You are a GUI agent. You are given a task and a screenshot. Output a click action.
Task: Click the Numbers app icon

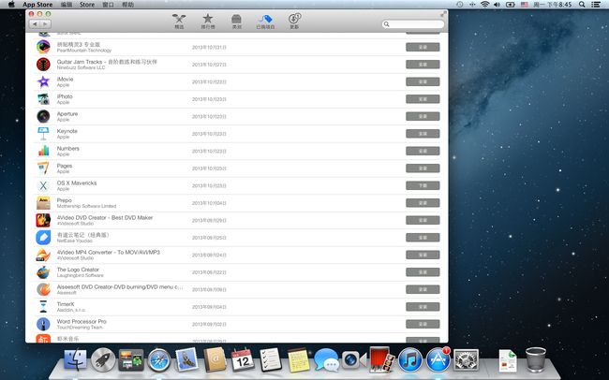[43, 151]
